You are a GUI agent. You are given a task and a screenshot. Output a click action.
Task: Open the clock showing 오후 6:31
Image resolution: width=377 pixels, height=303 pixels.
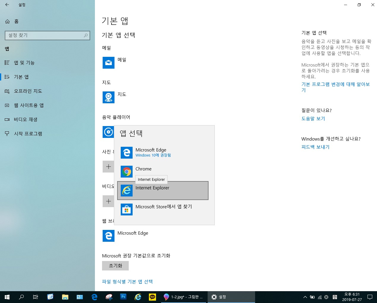click(x=352, y=297)
